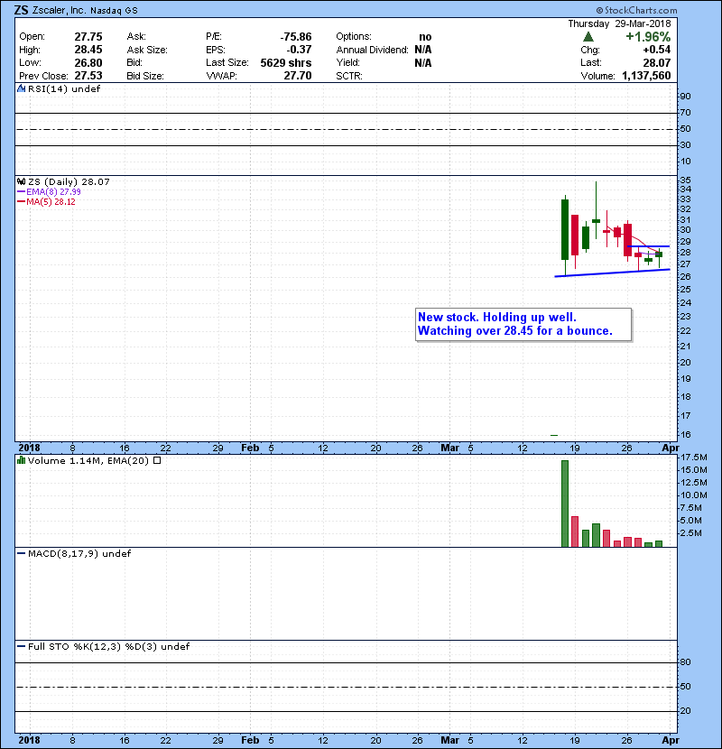
Task: Click the +1.96% percent change
Action: [x=648, y=37]
